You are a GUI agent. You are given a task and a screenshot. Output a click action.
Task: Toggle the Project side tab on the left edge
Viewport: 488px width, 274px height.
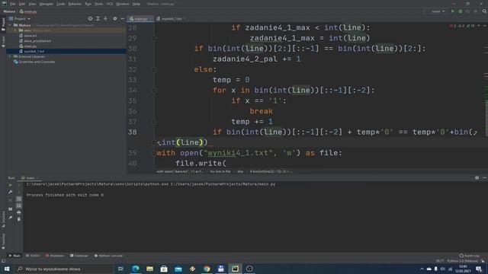tap(3, 24)
